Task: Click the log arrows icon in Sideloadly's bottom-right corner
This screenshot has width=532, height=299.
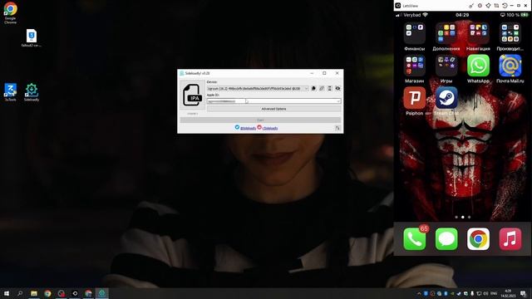Action: (337, 128)
